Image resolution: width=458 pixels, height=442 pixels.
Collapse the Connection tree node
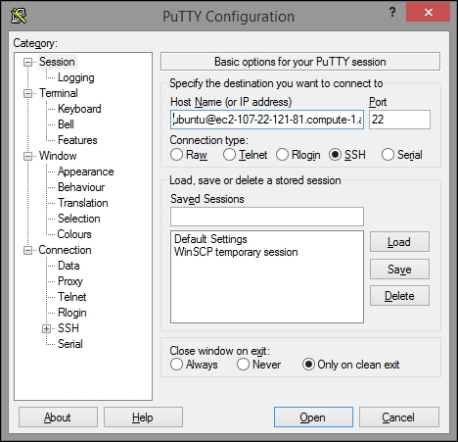pyautogui.click(x=28, y=250)
